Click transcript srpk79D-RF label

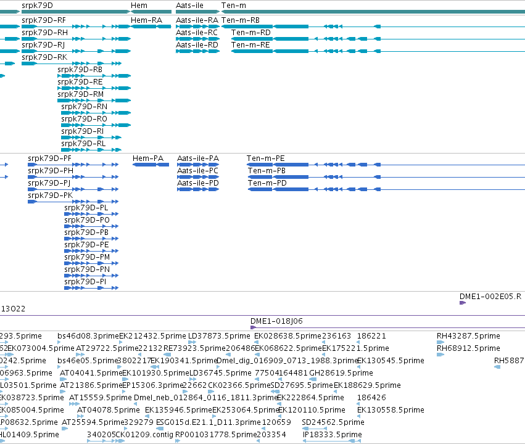click(44, 20)
